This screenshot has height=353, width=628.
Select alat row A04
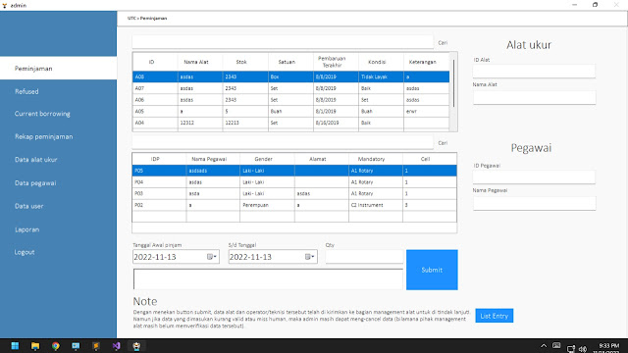pos(291,123)
